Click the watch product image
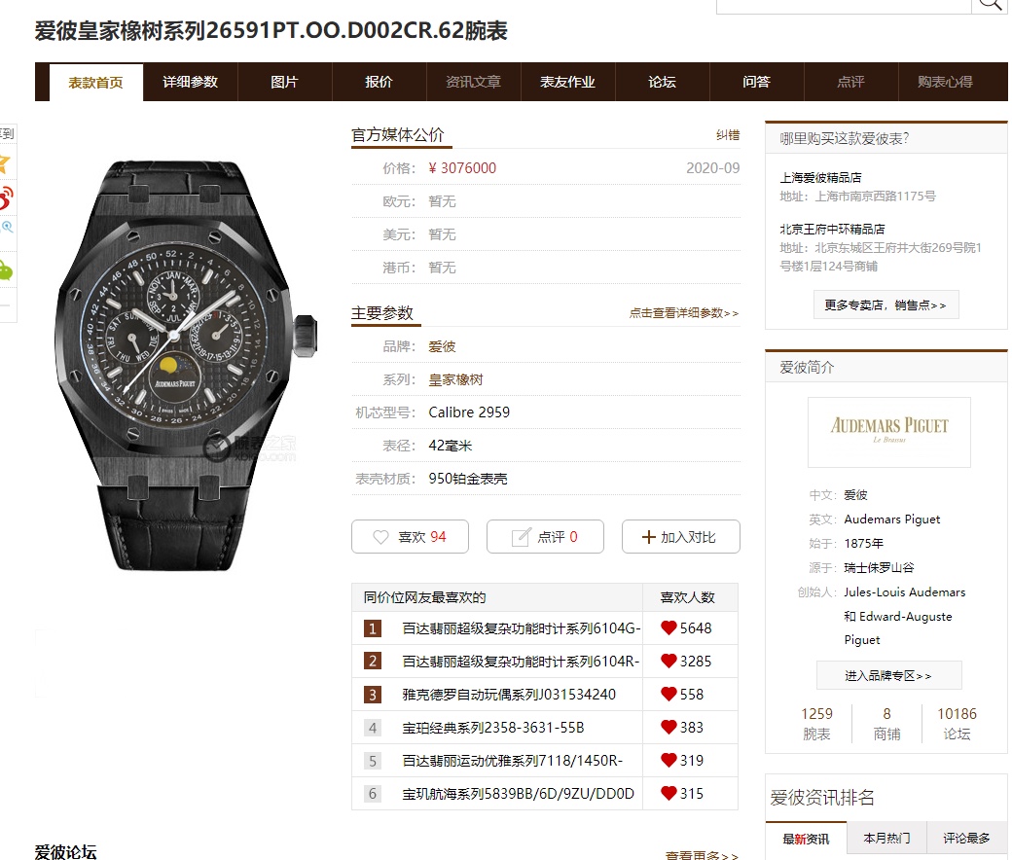Screen dimensions: 1012x860 (x=187, y=366)
